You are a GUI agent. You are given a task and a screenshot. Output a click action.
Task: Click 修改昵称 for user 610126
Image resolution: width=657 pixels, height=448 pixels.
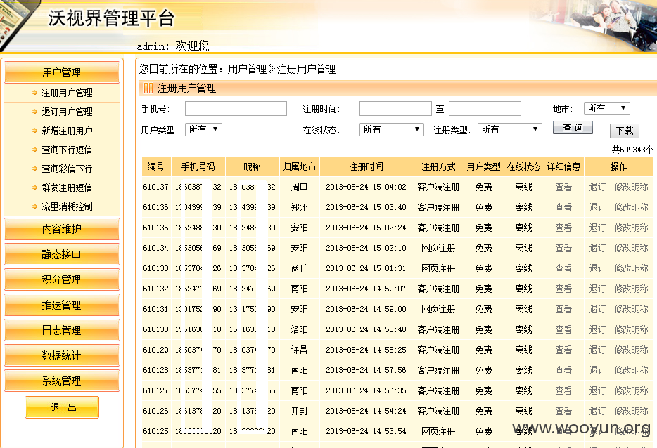(631, 411)
